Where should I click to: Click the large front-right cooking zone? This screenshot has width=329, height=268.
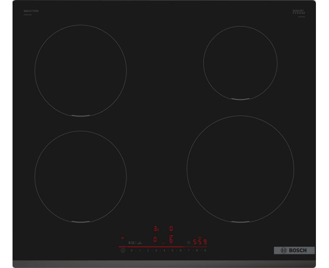(x=240, y=169)
